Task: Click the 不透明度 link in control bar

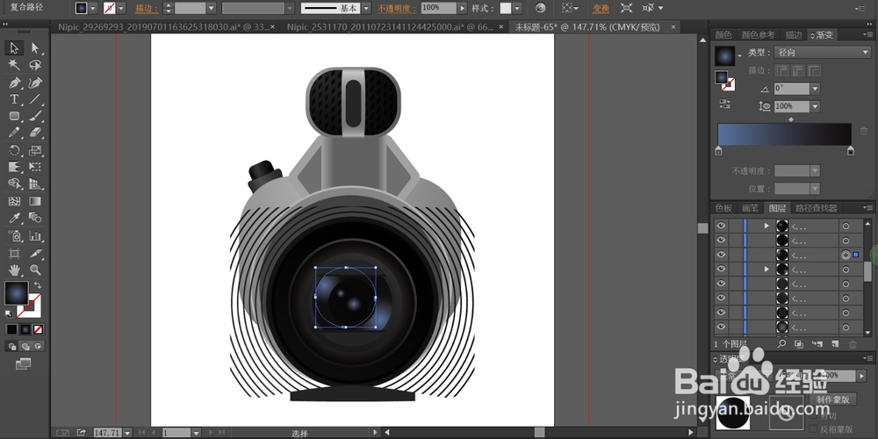Action: pos(397,9)
